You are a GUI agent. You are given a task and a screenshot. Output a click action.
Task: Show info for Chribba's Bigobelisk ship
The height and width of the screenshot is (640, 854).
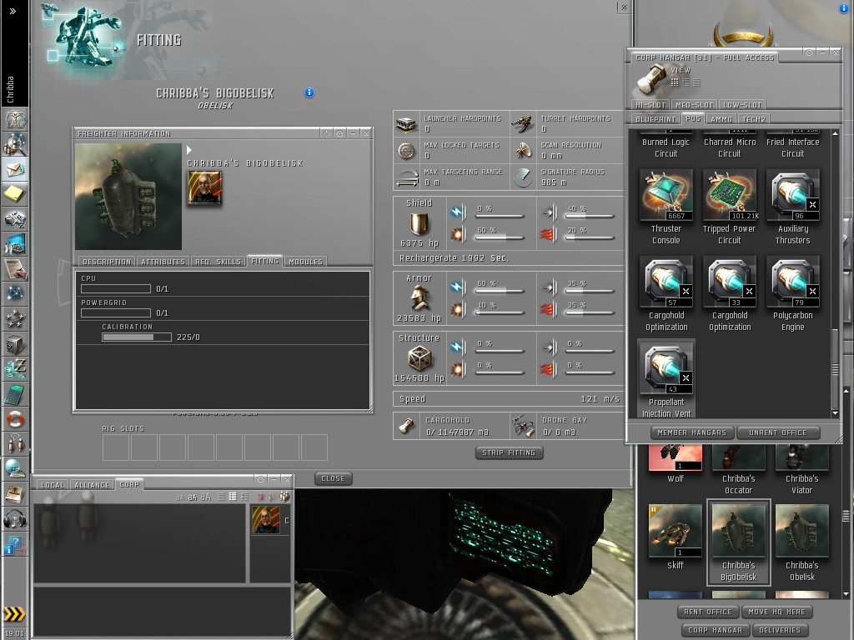309,92
